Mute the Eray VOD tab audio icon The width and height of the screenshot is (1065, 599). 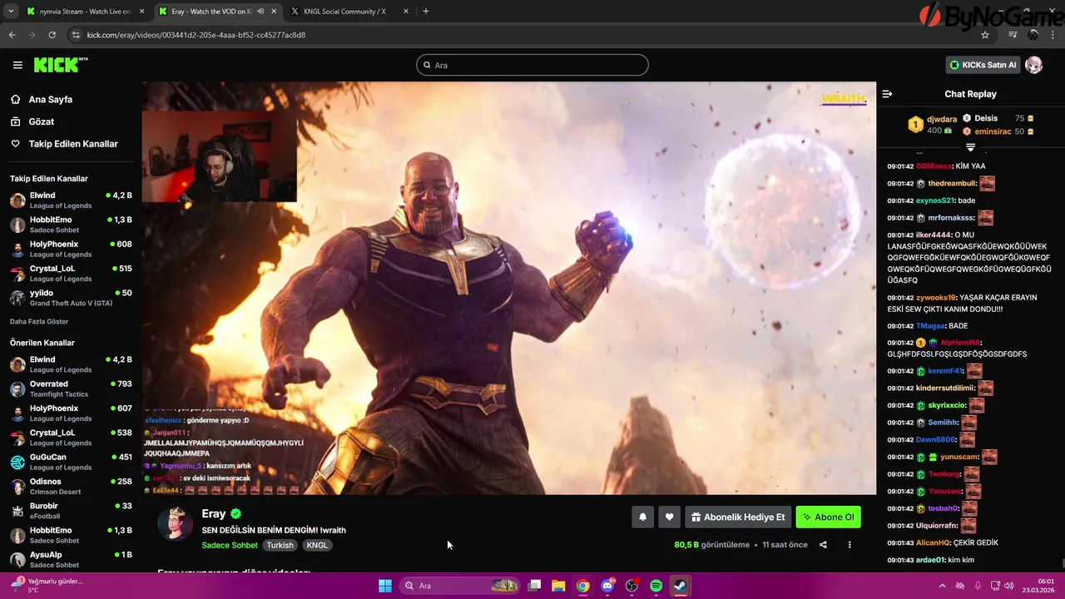pos(260,12)
